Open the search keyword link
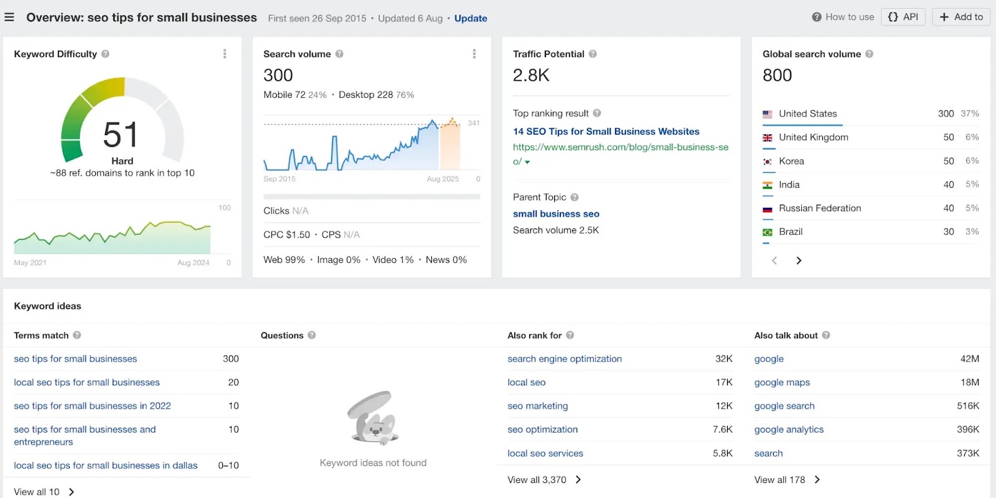The image size is (996, 498). [769, 453]
